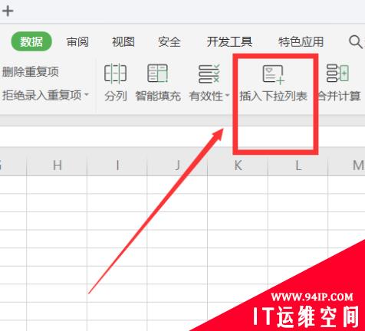Select column L header

(x=298, y=165)
